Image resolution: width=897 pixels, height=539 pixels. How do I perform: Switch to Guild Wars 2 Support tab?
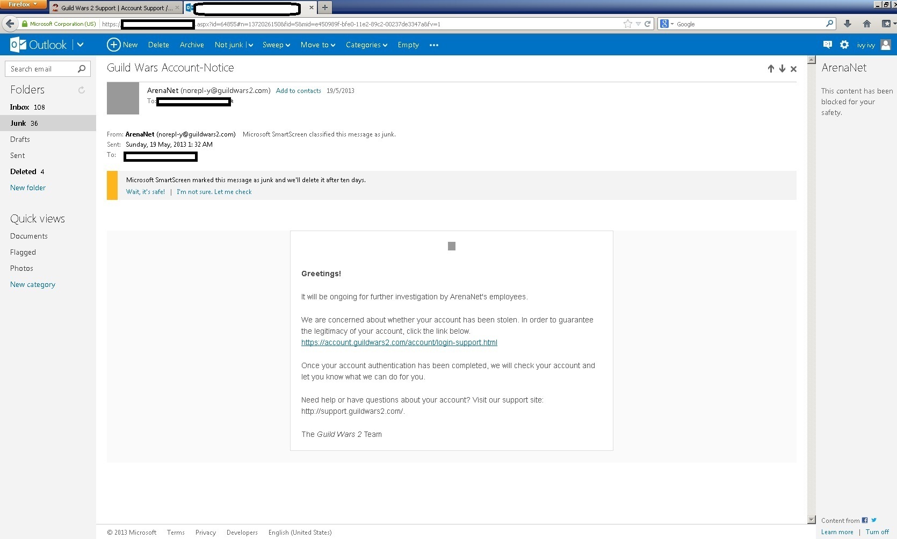(x=116, y=8)
